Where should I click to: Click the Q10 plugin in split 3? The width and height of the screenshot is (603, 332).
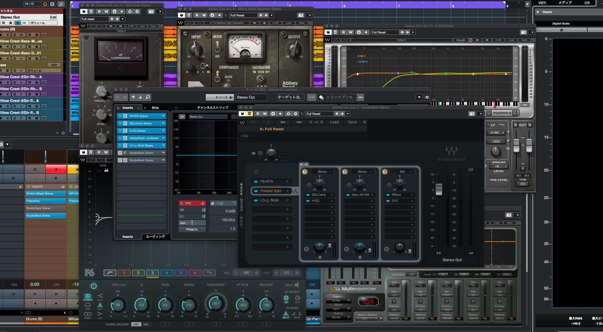click(x=395, y=201)
